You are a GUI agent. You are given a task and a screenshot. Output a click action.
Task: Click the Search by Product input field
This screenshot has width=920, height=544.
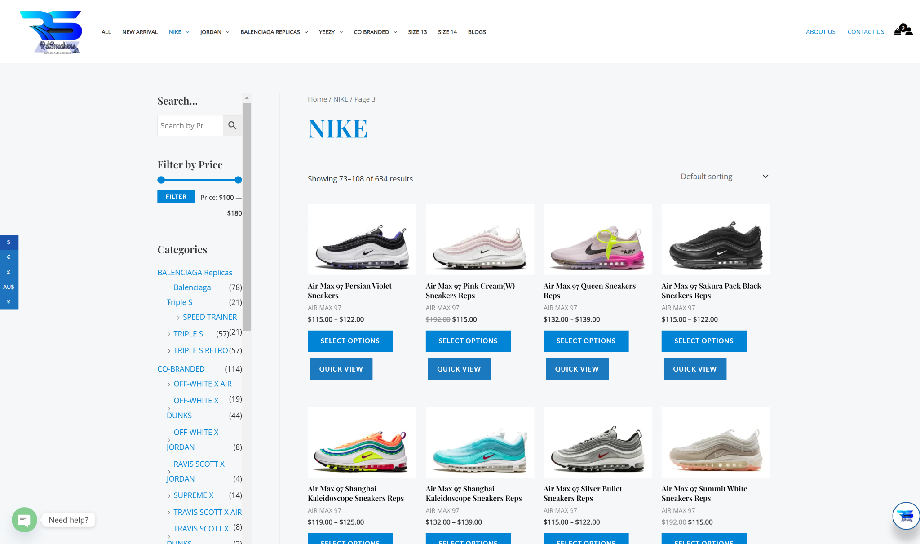coord(190,126)
